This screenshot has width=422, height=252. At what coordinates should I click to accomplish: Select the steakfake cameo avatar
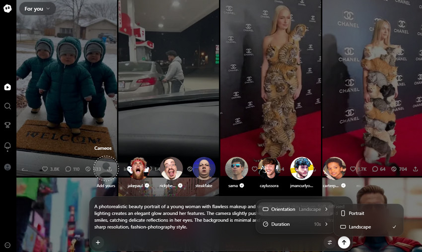pos(204,168)
